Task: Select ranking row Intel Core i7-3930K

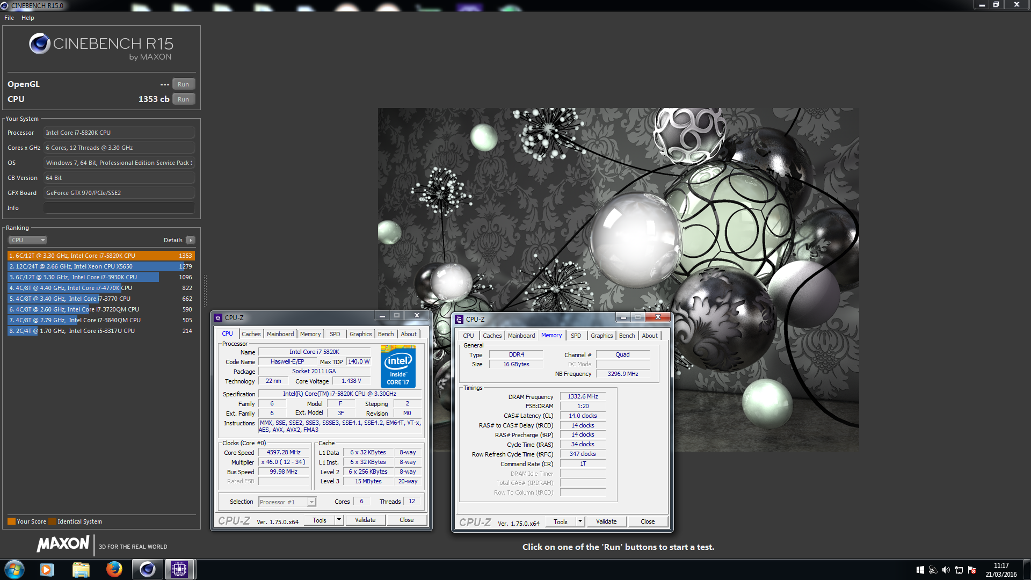Action: (x=101, y=277)
